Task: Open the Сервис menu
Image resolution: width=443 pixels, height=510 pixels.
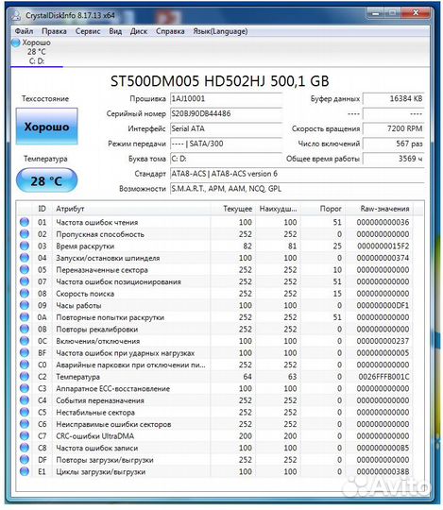Action: click(88, 31)
